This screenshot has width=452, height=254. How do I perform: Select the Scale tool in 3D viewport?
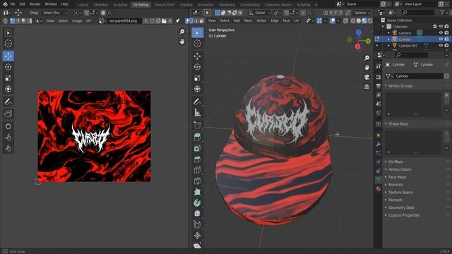coord(197,78)
